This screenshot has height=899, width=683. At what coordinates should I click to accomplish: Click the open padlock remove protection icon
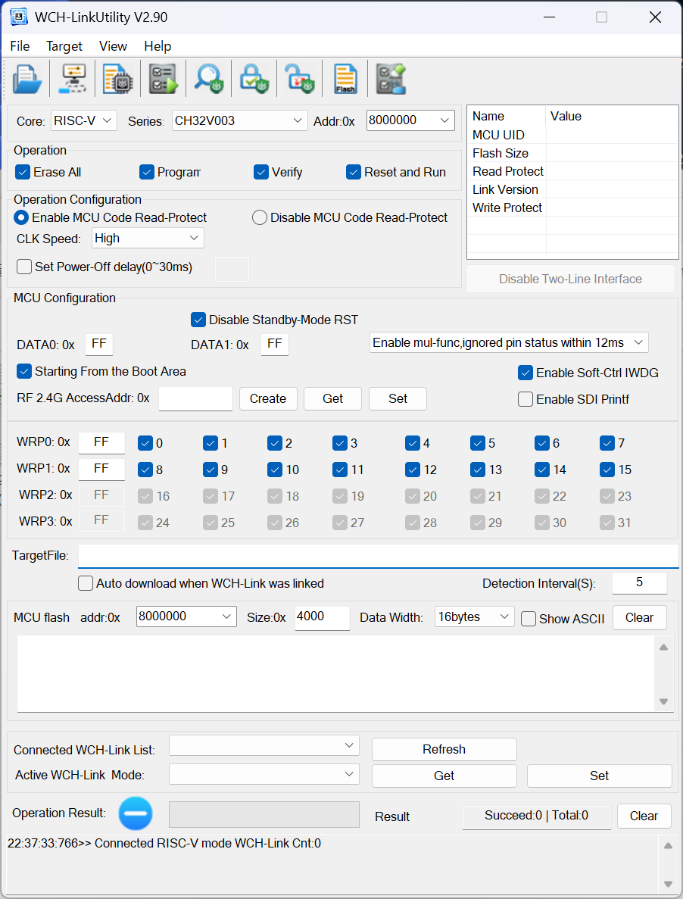tap(300, 79)
